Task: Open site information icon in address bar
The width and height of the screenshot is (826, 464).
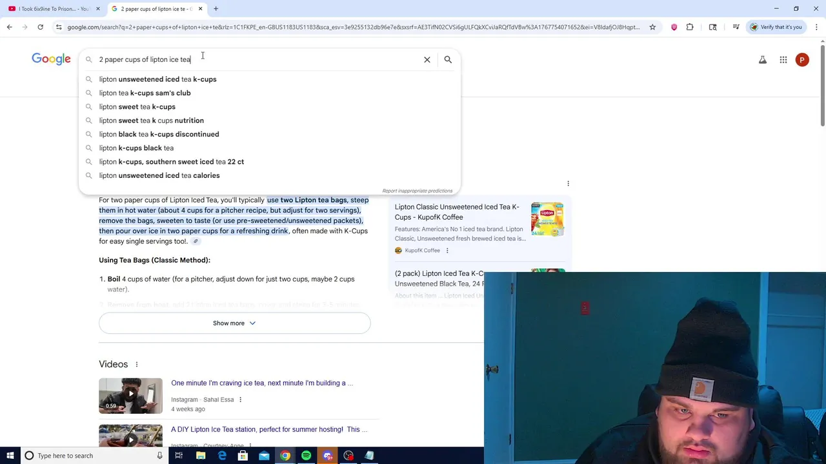Action: 59,27
